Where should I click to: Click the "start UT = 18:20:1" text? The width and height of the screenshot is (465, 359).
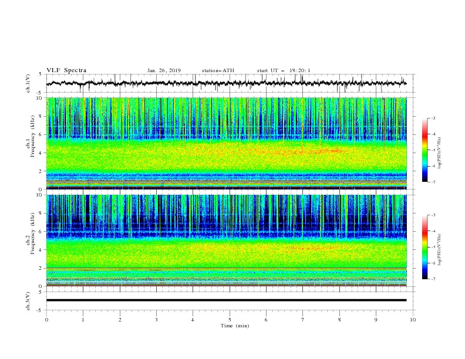pyautogui.click(x=284, y=70)
